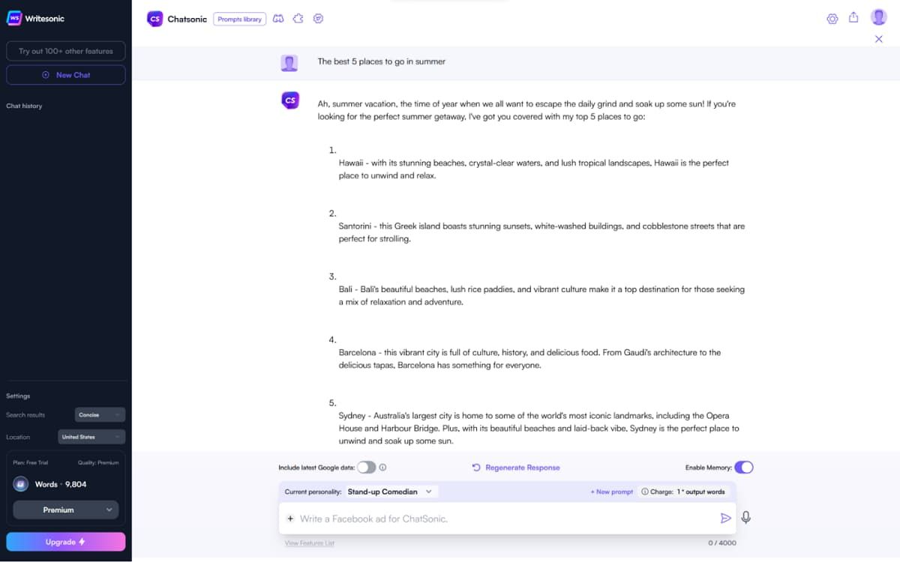
Task: Start voice input with the microphone icon
Action: pos(746,517)
